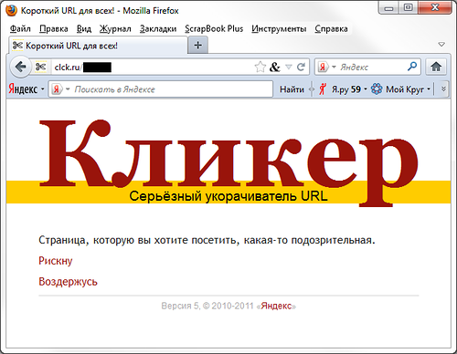The width and height of the screenshot is (457, 354).
Task: Click the Я.ру red figure icon
Action: click(323, 89)
